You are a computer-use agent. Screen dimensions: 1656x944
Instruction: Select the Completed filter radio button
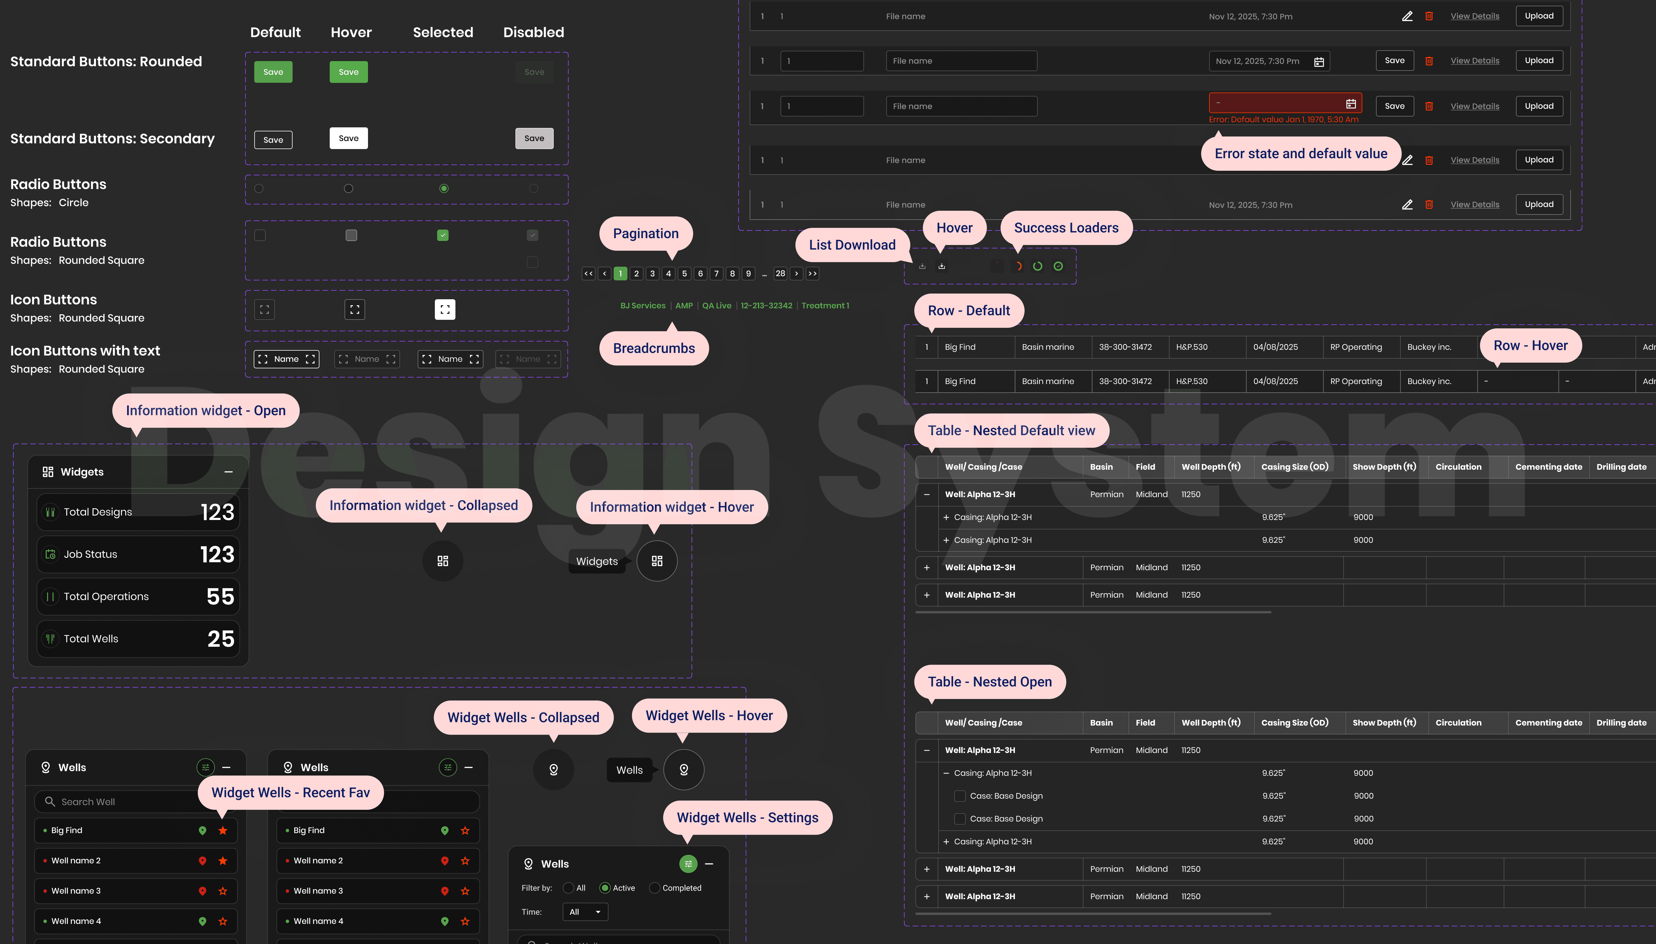[x=655, y=887]
